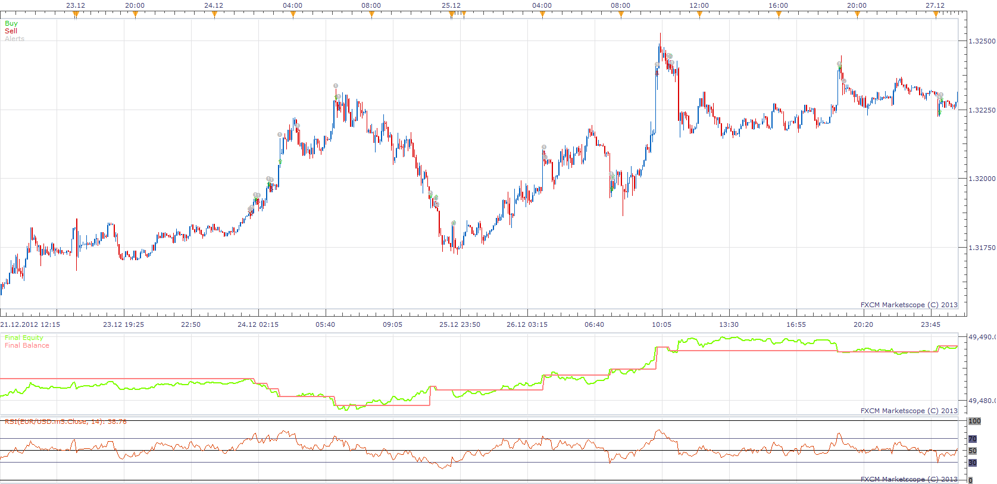Click the RSI 70 level label
The image size is (997, 484).
[973, 439]
